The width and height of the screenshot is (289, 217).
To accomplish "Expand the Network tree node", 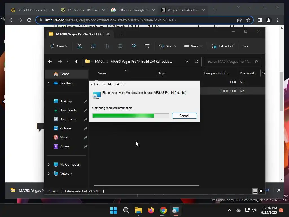I will click(x=49, y=173).
